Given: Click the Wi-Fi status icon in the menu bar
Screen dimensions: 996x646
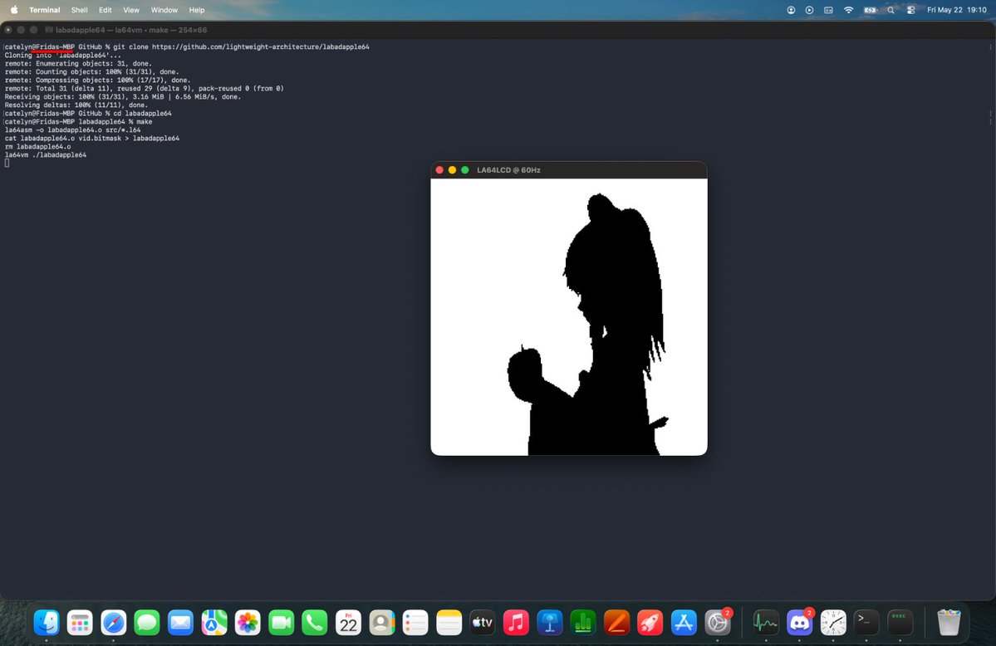Looking at the screenshot, I should (849, 10).
